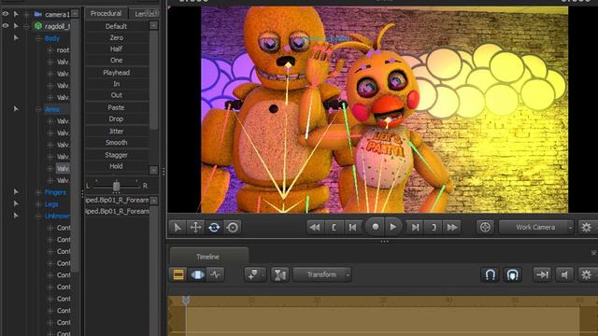Go to next clip bracket button
598x336 pixels.
tap(434, 228)
